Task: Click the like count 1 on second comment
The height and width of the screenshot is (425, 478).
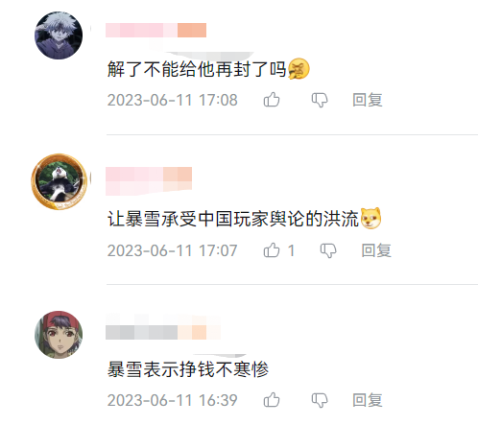Action: tap(291, 250)
